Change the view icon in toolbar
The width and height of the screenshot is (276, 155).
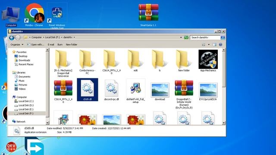(x=204, y=45)
